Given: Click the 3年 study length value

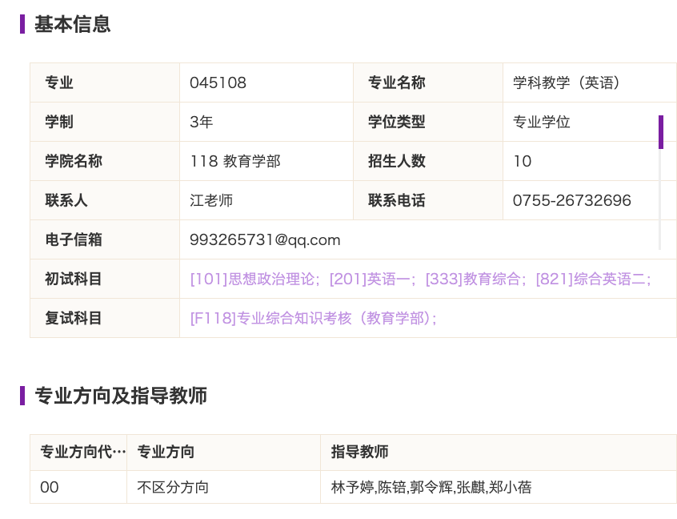Looking at the screenshot, I should (x=201, y=122).
